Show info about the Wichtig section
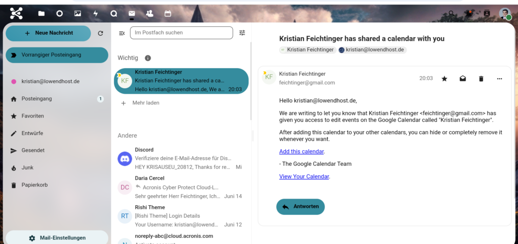This screenshot has height=244, width=518. 148,58
